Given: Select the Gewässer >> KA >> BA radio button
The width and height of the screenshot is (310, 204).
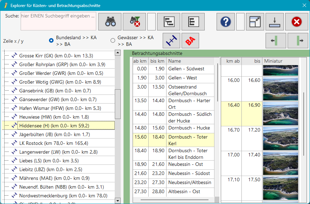Looking at the screenshot, I should pyautogui.click(x=113, y=40).
